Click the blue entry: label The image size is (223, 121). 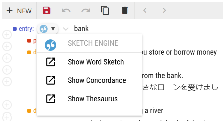(x=26, y=29)
